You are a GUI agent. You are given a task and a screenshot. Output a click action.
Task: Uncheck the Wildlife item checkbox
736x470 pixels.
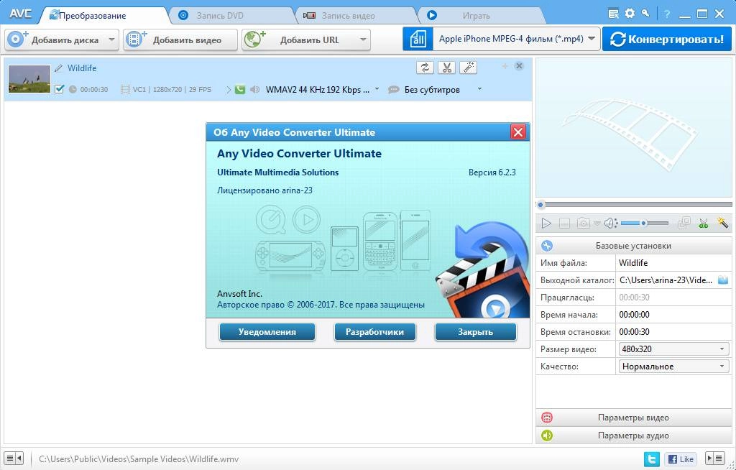[x=59, y=88]
